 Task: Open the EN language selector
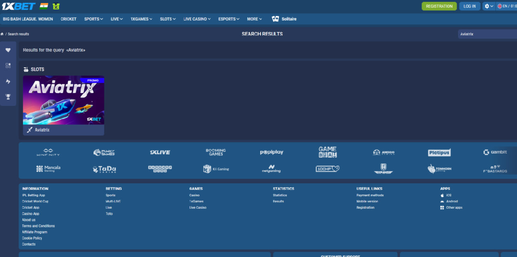click(x=507, y=6)
